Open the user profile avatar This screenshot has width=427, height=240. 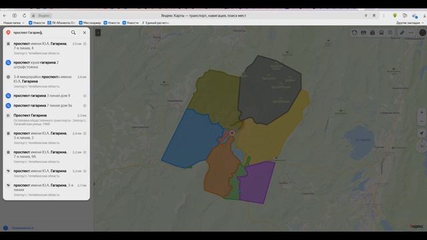coord(422,33)
